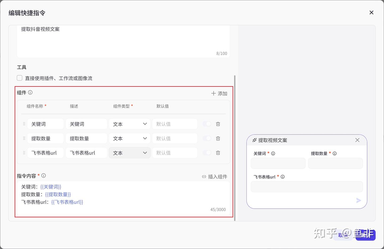384x249 pixels.
Task: Click the info icon next to 指令内容
Action: pyautogui.click(x=43, y=176)
